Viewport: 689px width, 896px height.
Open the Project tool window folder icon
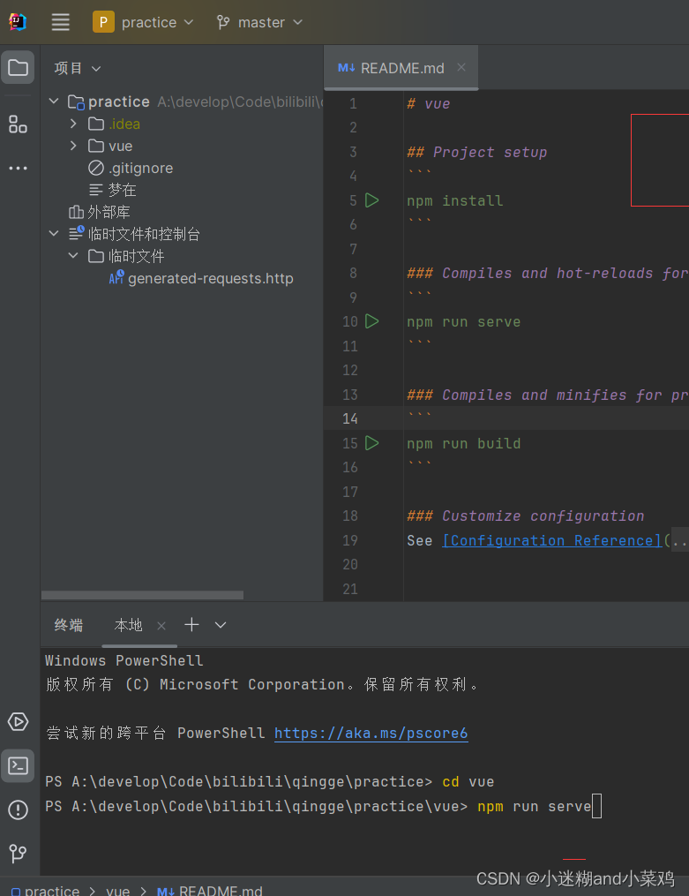[18, 67]
